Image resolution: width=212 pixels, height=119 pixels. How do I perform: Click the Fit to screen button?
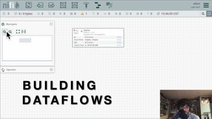pyautogui.click(x=18, y=32)
